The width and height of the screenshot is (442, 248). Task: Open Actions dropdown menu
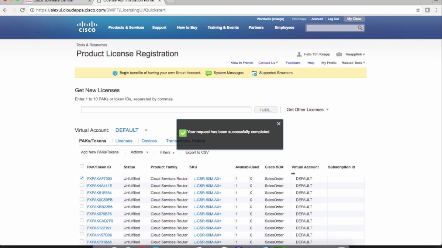pyautogui.click(x=140, y=152)
